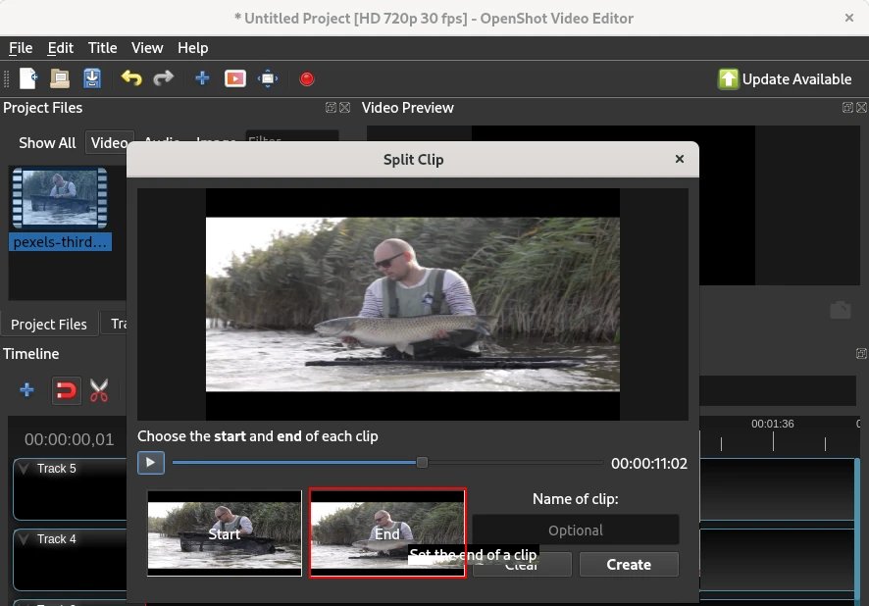The image size is (869, 606).
Task: Collapse the Track 5 arrow
Action: (25, 469)
